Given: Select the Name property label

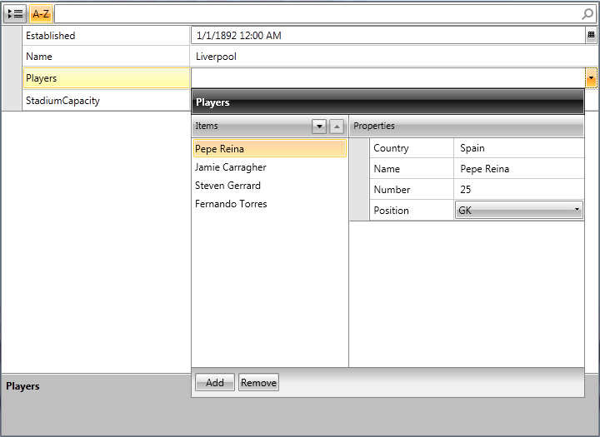Looking at the screenshot, I should (39, 57).
